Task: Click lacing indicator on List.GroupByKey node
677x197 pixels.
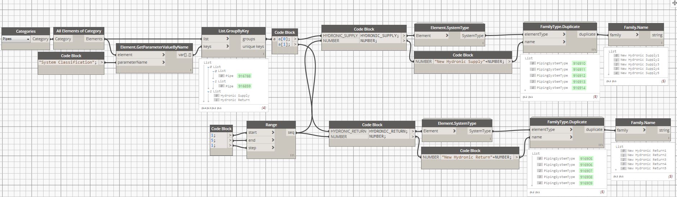Action: click(263, 54)
